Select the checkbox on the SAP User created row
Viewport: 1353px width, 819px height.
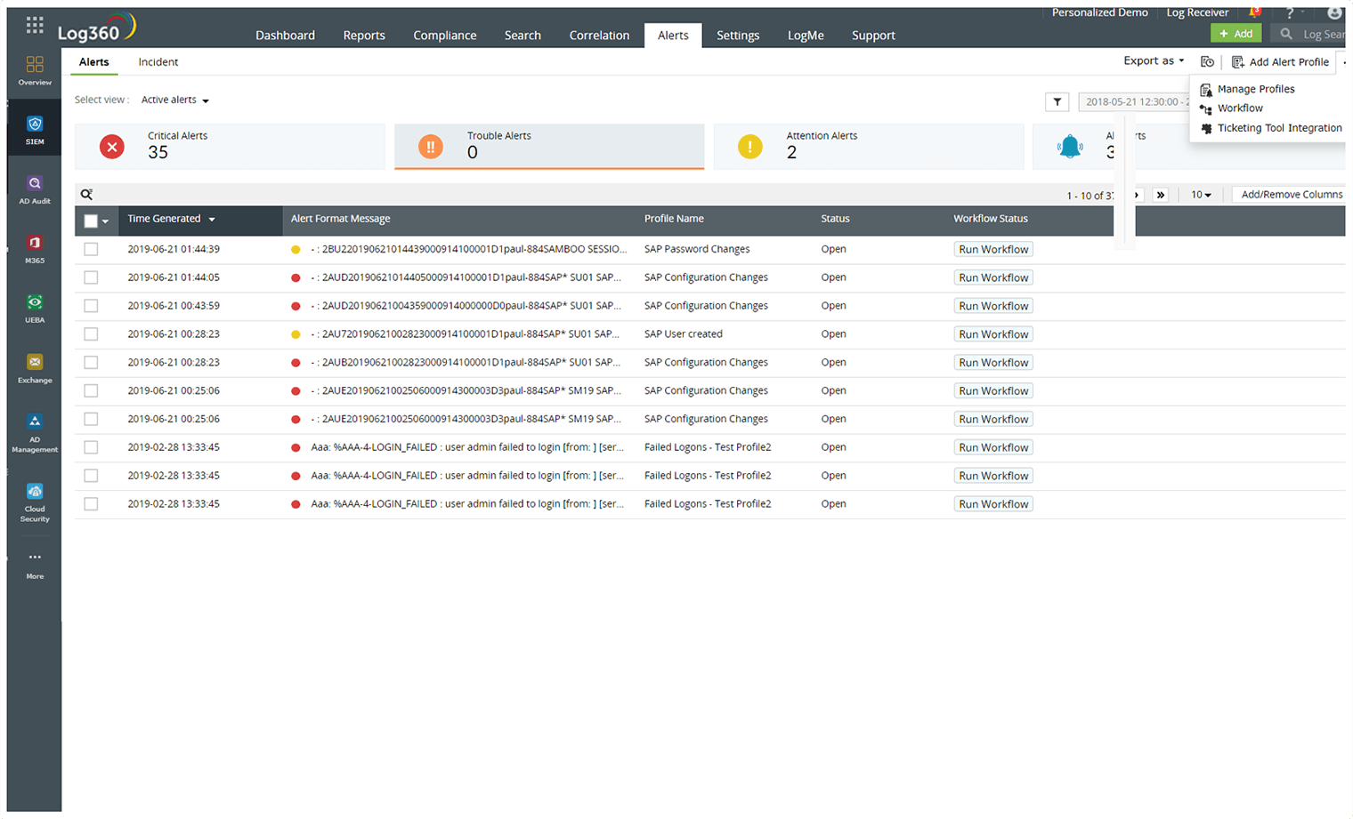point(90,333)
